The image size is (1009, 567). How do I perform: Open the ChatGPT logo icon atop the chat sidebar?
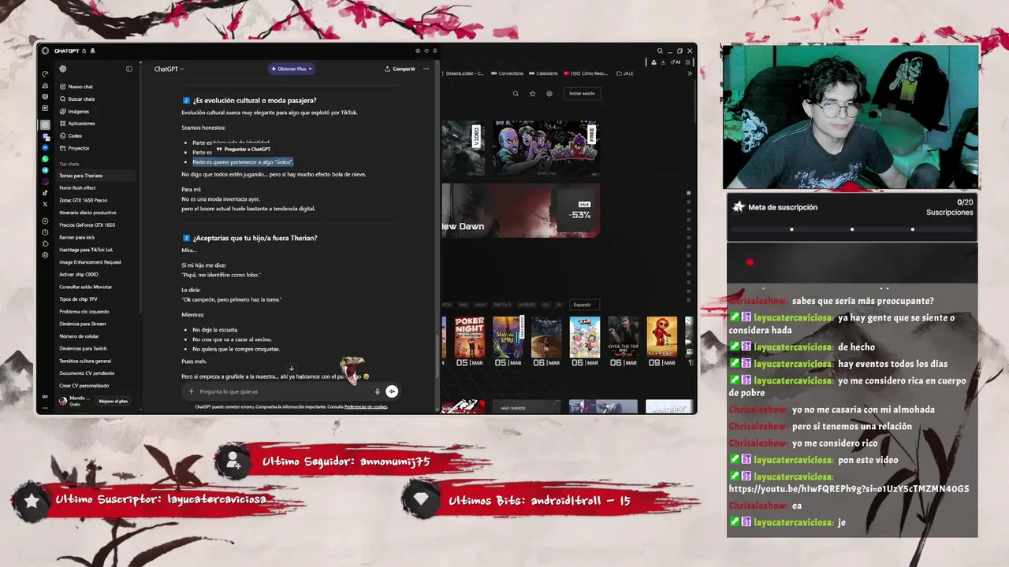[x=63, y=69]
